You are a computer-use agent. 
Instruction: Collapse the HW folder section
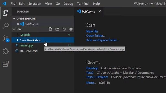(x=14, y=29)
